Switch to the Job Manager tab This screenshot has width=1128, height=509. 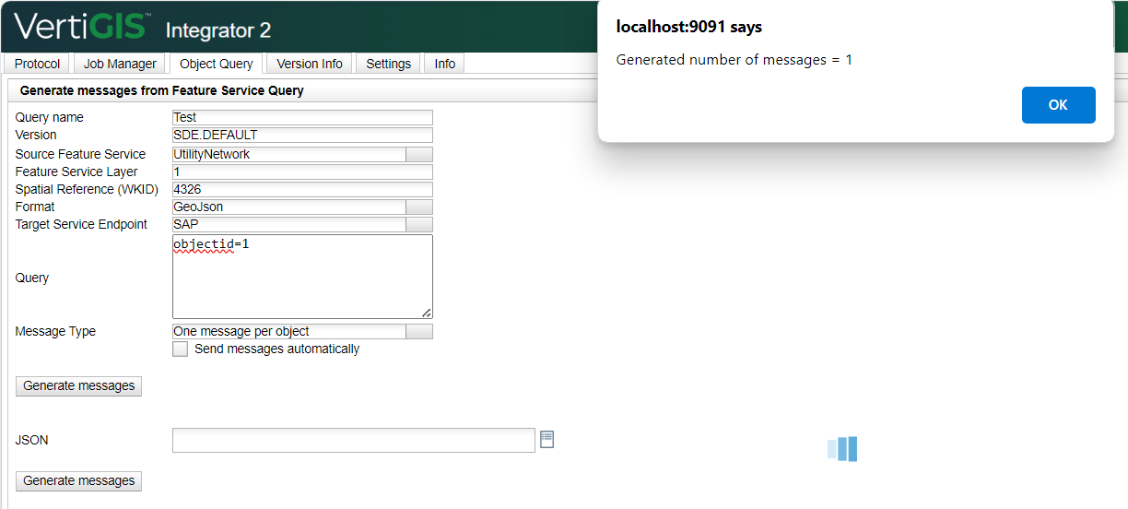(x=120, y=64)
